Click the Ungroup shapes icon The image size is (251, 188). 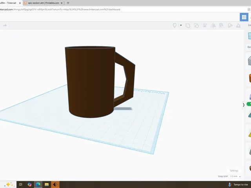pos(196,25)
